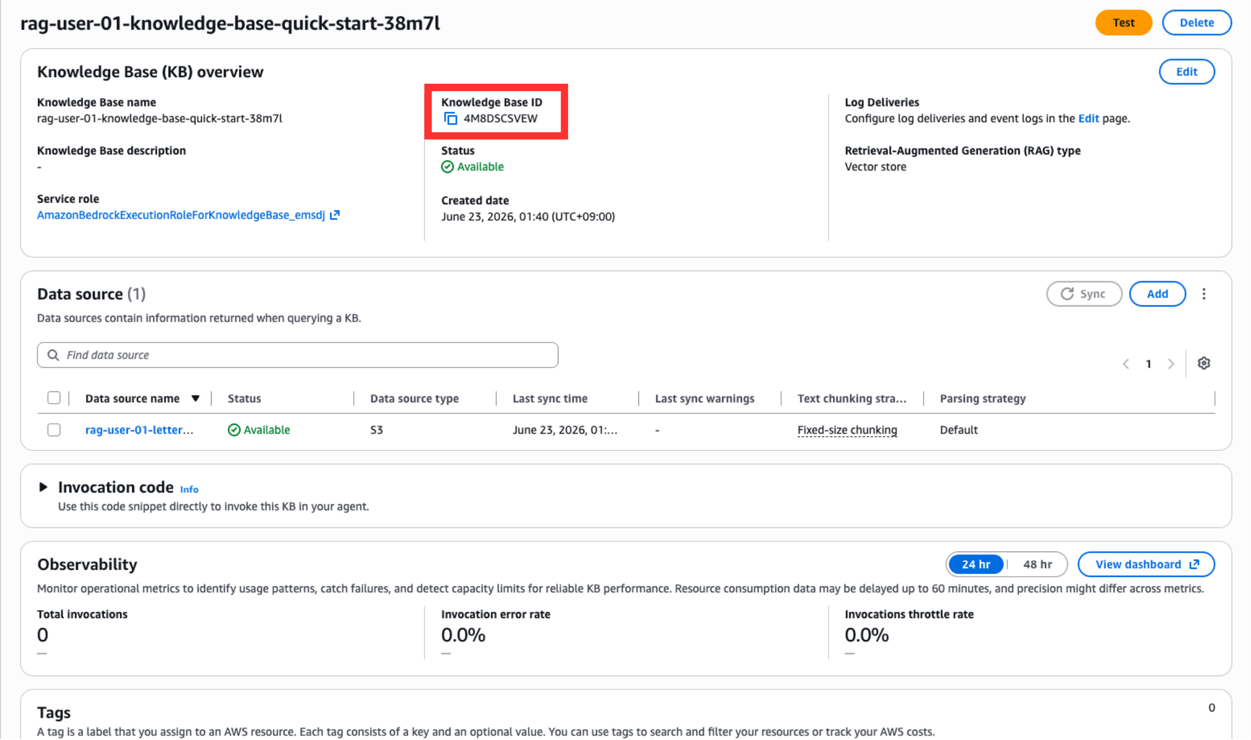This screenshot has width=1251, height=740.
Task: Switch observability range to 24 hr
Action: click(x=976, y=565)
